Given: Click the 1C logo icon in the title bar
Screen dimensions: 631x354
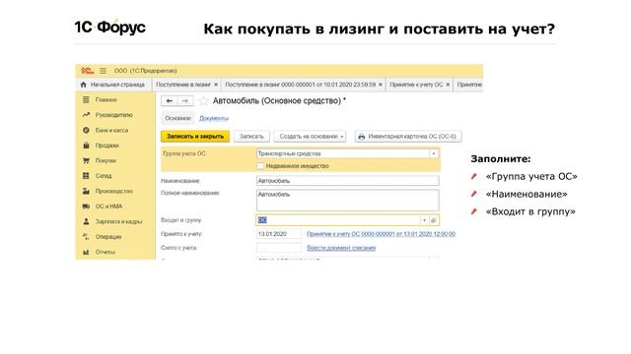Looking at the screenshot, I should coord(88,71).
